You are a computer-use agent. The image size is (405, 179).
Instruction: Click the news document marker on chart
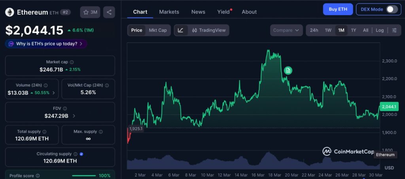pyautogui.click(x=288, y=70)
